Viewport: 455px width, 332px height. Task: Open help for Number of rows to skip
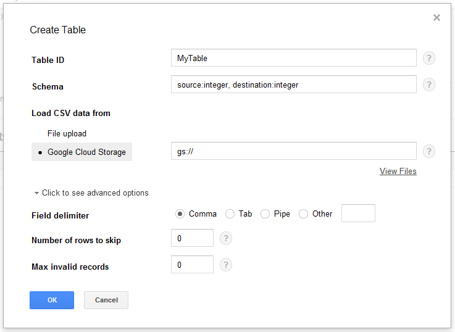pyautogui.click(x=226, y=238)
